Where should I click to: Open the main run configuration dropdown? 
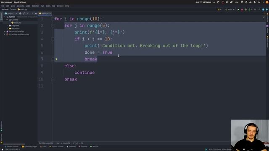point(230,10)
